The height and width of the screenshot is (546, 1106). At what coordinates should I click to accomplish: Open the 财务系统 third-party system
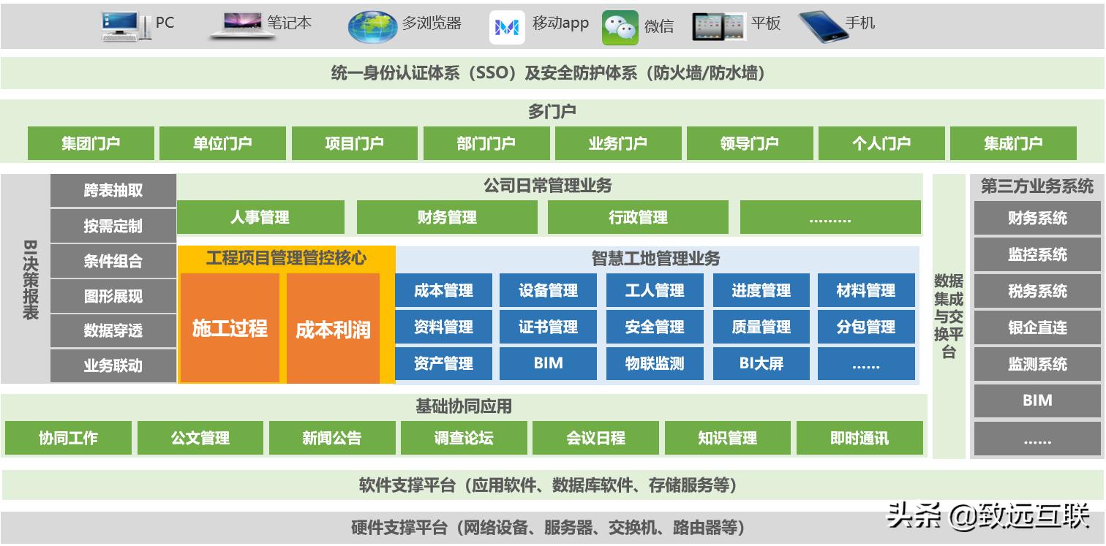(1037, 218)
